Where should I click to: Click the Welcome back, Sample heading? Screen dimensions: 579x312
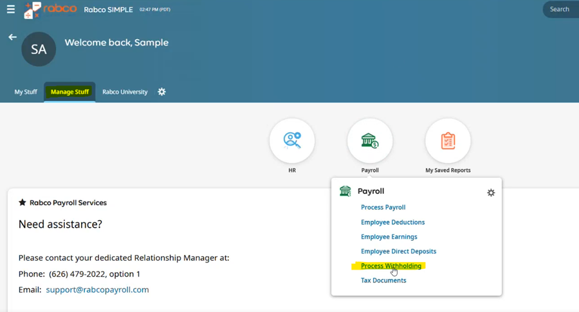[116, 42]
